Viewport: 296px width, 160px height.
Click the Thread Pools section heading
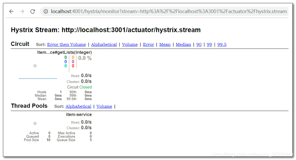tap(29, 106)
